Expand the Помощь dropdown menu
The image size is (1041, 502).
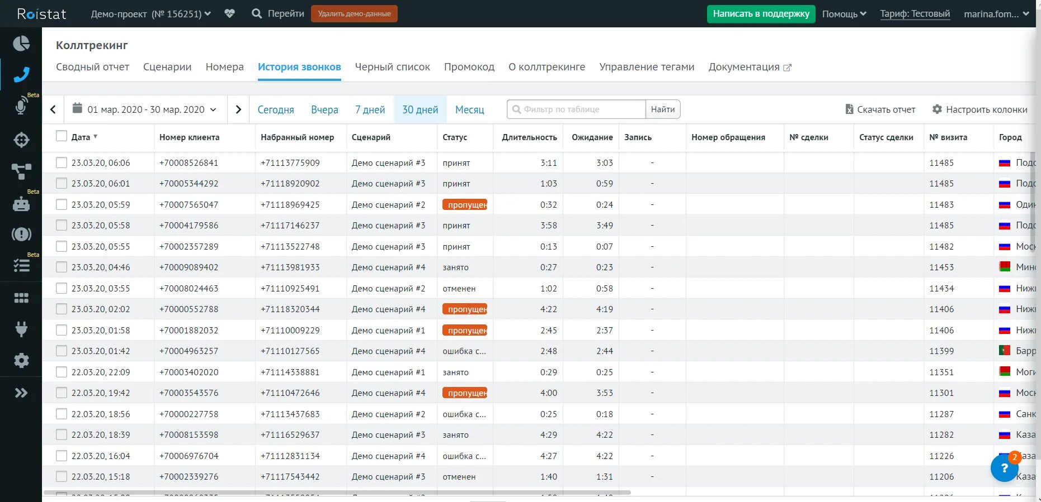(844, 14)
